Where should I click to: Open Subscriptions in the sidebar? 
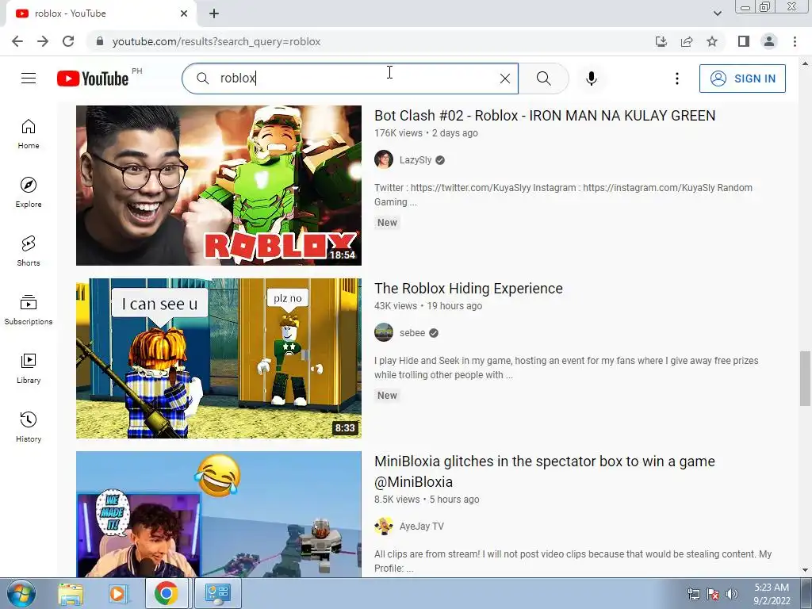click(x=29, y=310)
